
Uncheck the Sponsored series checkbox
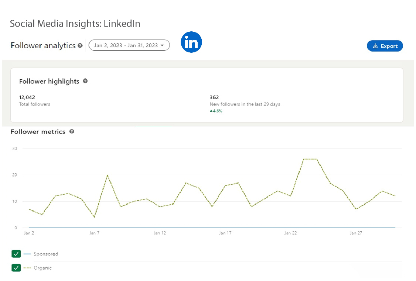click(x=16, y=254)
